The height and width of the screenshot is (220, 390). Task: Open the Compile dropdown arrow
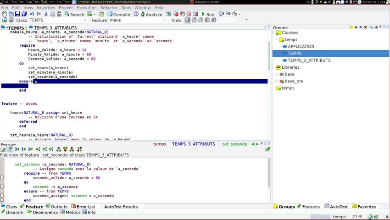click(132, 14)
